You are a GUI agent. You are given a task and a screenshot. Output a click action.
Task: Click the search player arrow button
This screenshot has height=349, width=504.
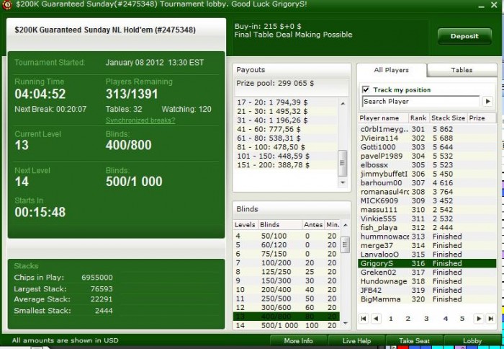click(488, 102)
